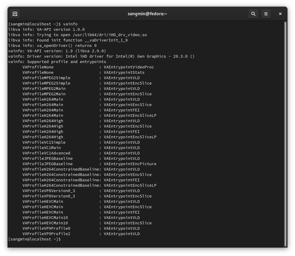The width and height of the screenshot is (295, 256).
Task: Select the iHD_drv_video.so path text
Action: [110, 35]
